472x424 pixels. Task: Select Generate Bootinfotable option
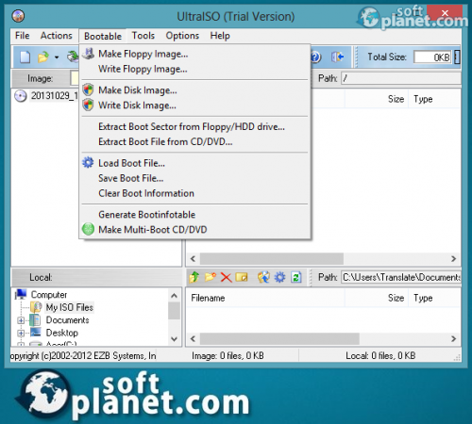(195, 215)
